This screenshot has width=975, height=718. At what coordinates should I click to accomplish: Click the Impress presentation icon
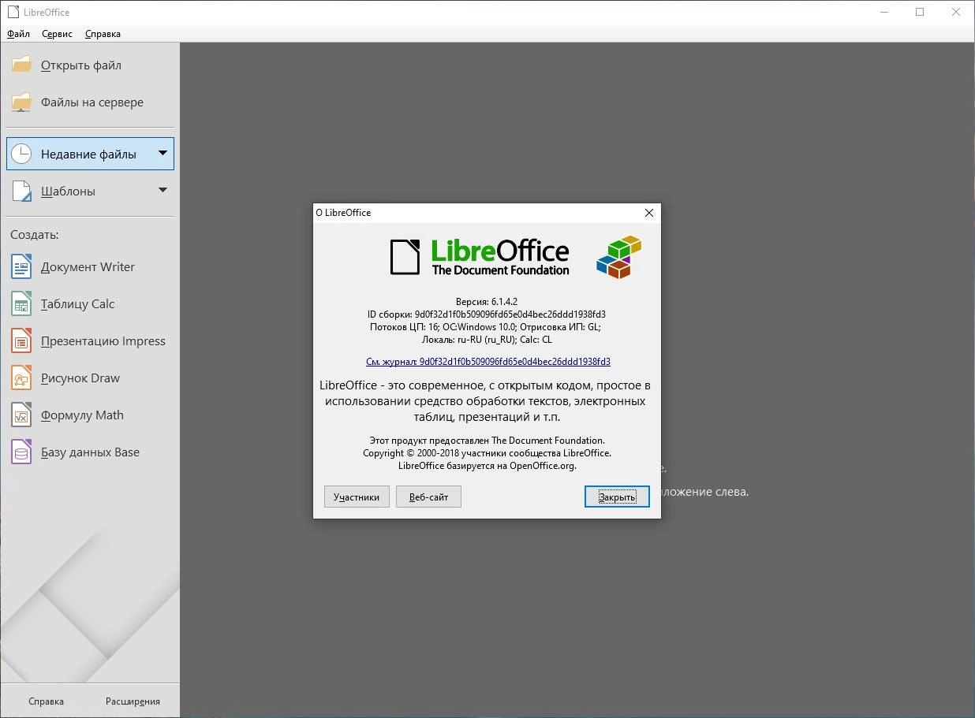(21, 340)
